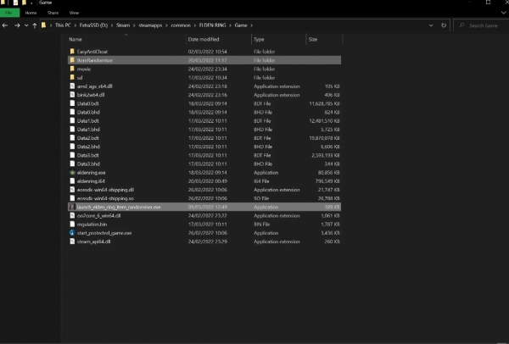
Task: Select the sd folder icon
Action: pyautogui.click(x=72, y=77)
